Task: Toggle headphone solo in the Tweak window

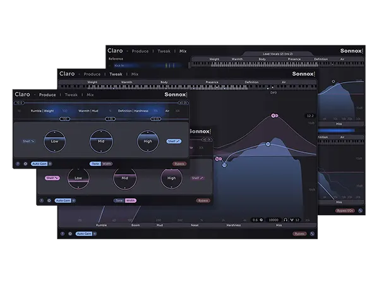Action: (286, 220)
